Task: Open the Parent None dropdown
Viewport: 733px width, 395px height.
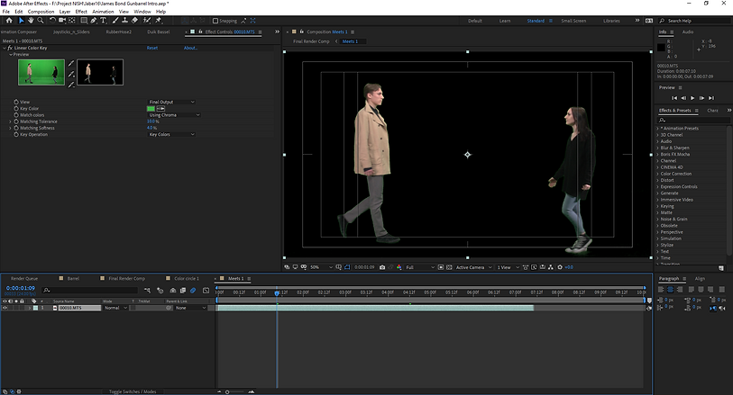Action: [x=191, y=308]
